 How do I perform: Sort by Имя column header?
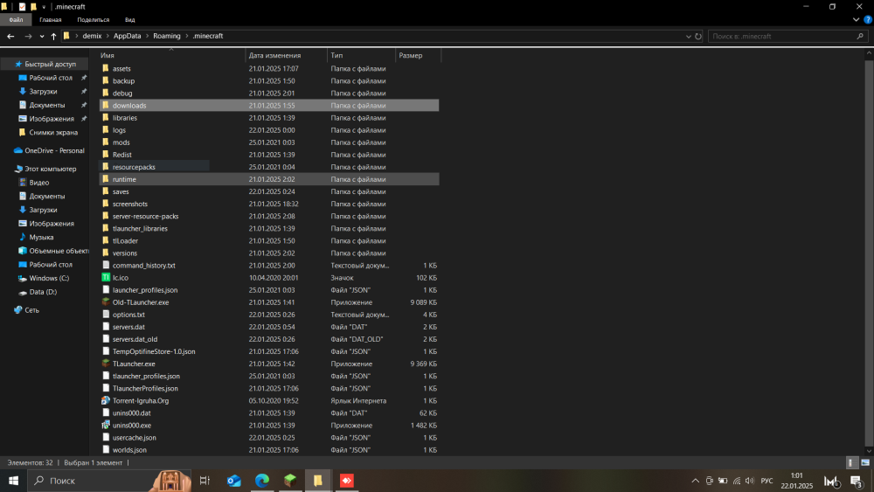pos(171,55)
